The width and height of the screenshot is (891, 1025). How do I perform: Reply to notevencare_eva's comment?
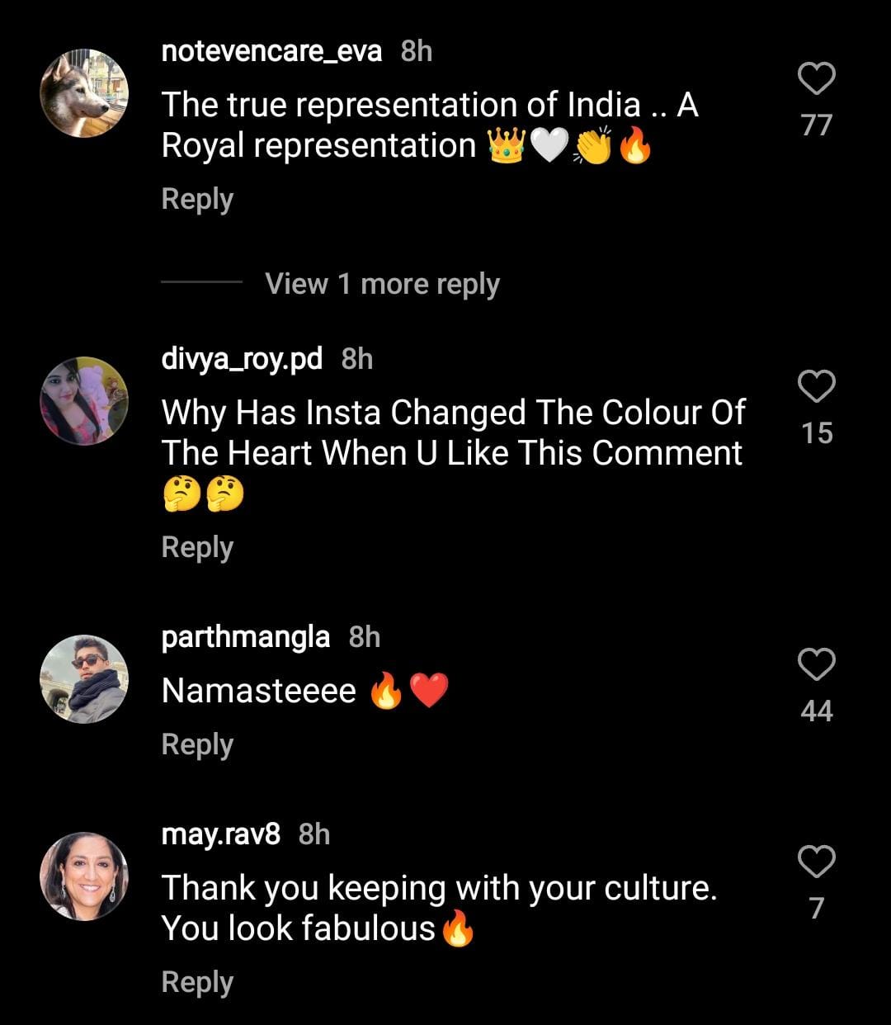click(x=197, y=200)
